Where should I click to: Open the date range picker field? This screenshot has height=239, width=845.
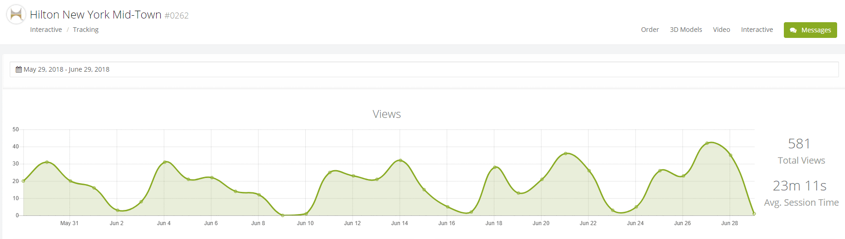(424, 69)
